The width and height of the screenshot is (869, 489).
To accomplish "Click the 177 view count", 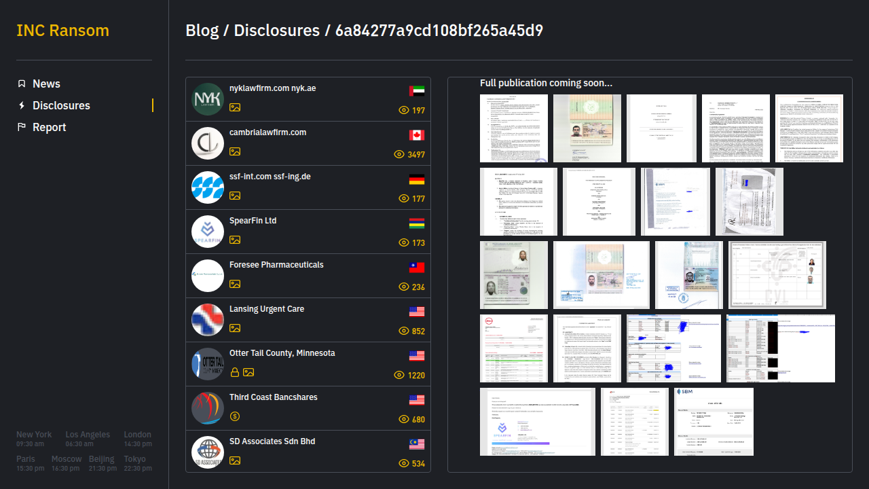I will click(418, 198).
